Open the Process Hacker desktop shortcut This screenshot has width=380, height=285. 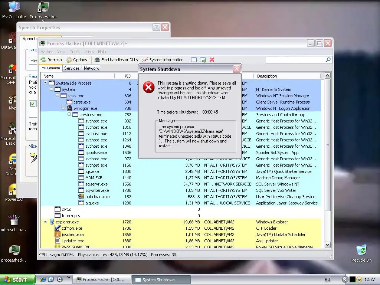point(43,10)
